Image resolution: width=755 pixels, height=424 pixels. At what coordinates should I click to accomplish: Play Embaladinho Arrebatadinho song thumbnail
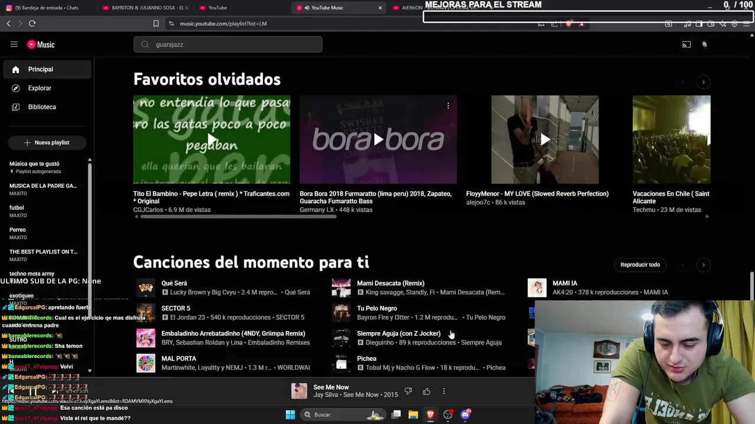pos(146,337)
